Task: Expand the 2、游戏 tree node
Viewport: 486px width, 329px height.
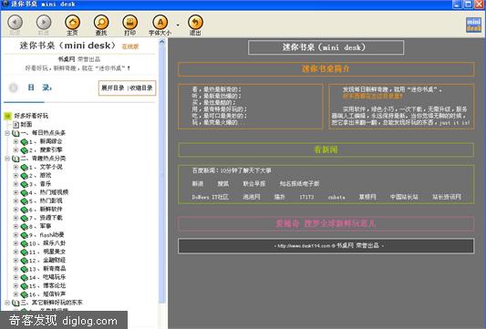Action: tap(16, 176)
